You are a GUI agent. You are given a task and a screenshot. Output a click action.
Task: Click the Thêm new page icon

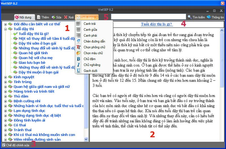[x=38, y=17]
